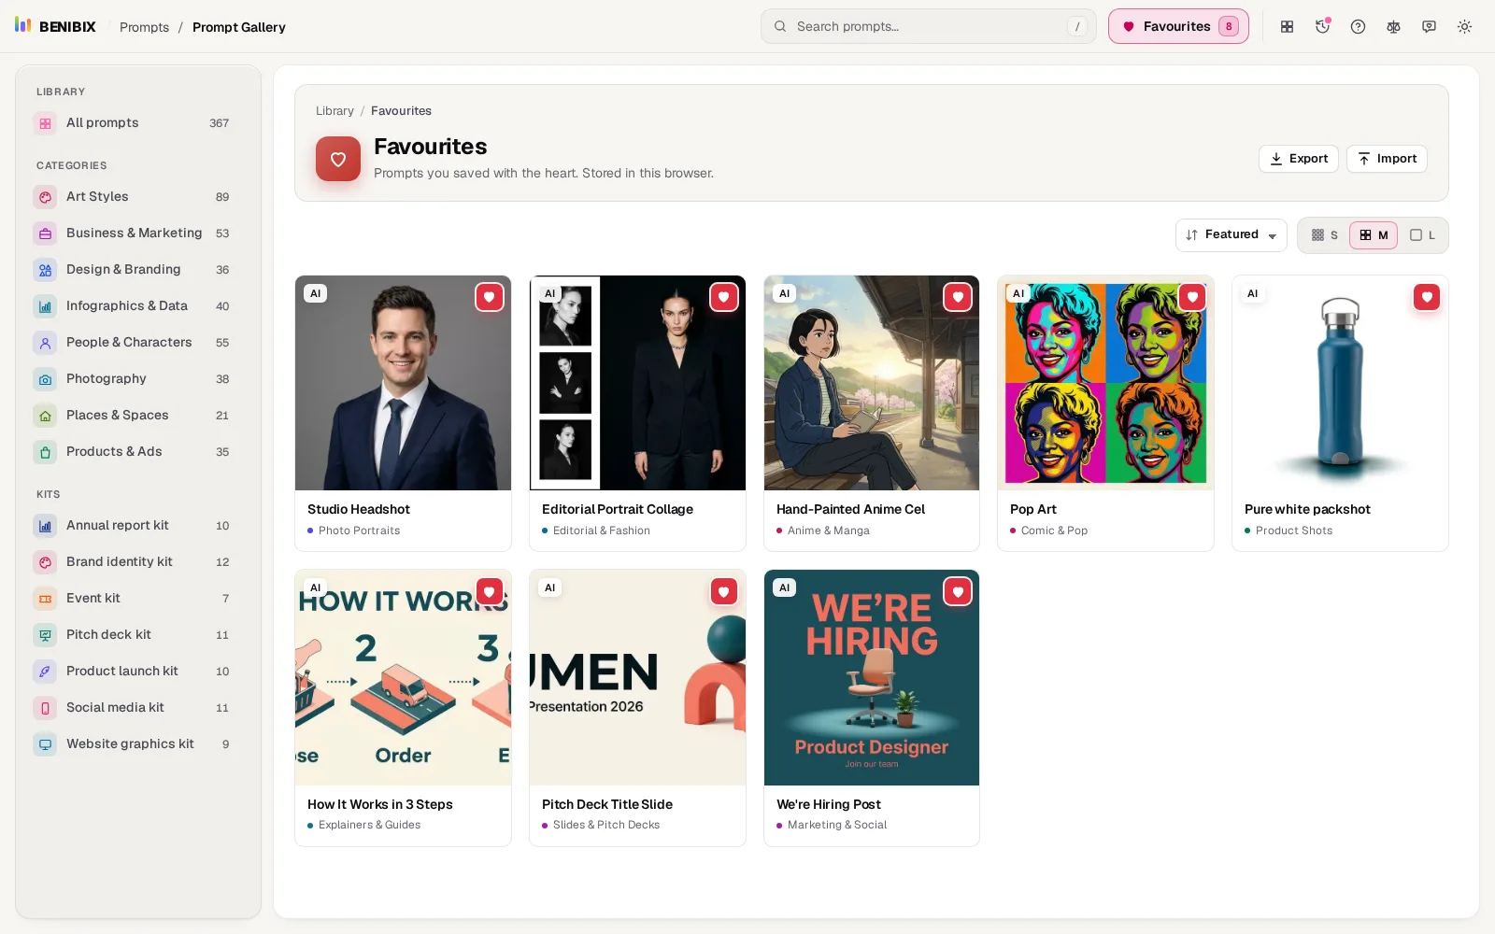
Task: Click the Art Styles category icon
Action: pos(45,197)
